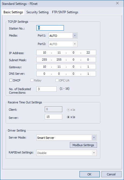The height and width of the screenshot is (180, 124).
Task: Close the Standard Settings dialog
Action: [x=117, y=3]
